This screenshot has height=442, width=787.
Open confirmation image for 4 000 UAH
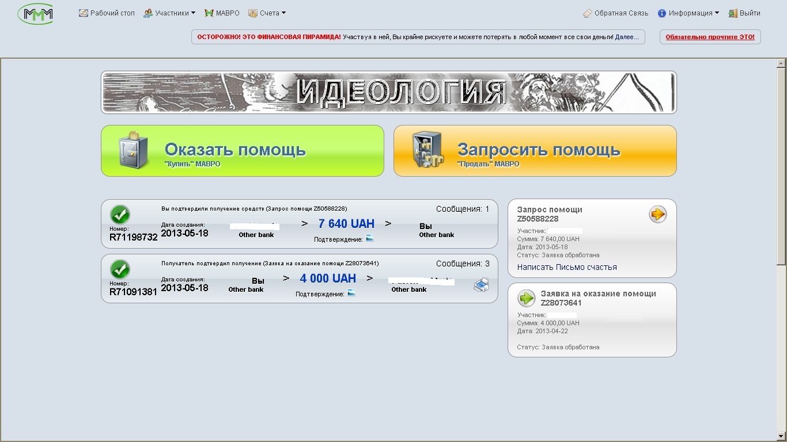[351, 293]
